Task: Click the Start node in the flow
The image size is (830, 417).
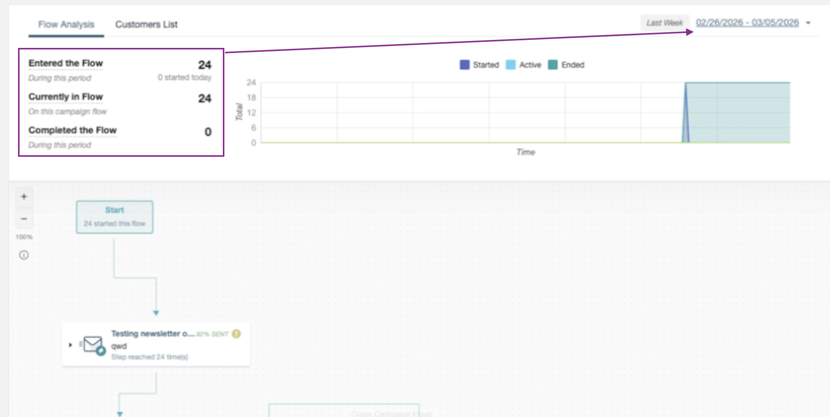Action: 115,217
